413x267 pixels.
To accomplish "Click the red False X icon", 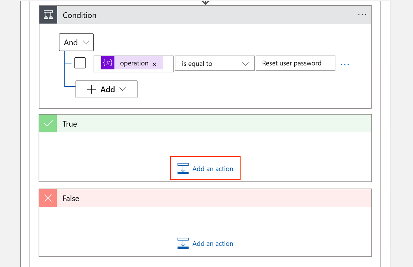I will (x=48, y=198).
